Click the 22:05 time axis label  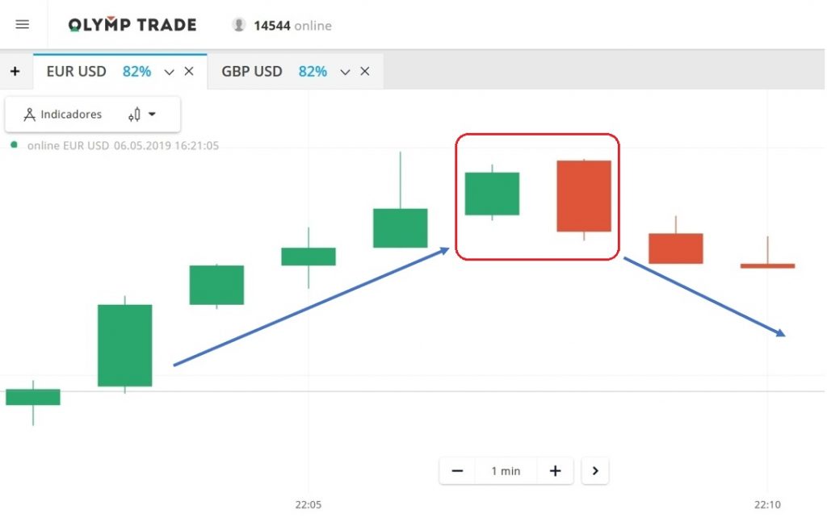coord(308,505)
